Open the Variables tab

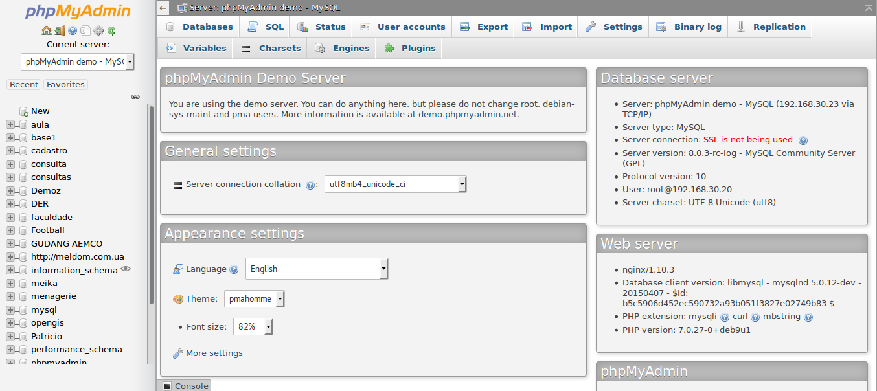(196, 49)
